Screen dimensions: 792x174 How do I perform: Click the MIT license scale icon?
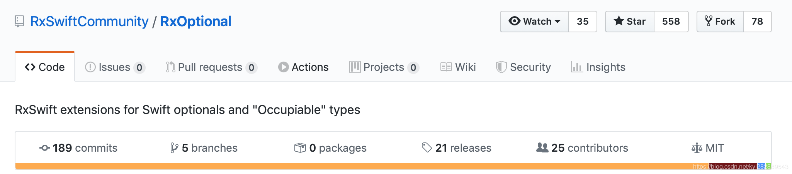[697, 148]
